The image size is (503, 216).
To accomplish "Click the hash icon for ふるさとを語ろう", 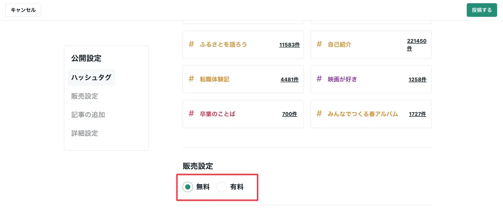I will pyautogui.click(x=192, y=44).
